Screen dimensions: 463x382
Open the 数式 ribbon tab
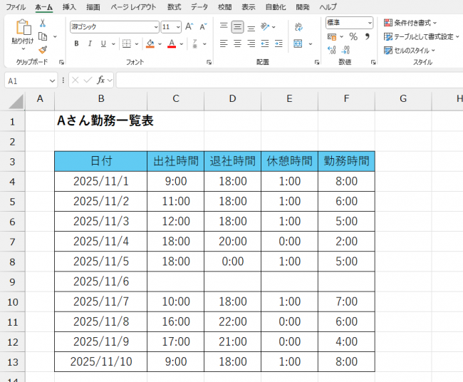(x=174, y=6)
